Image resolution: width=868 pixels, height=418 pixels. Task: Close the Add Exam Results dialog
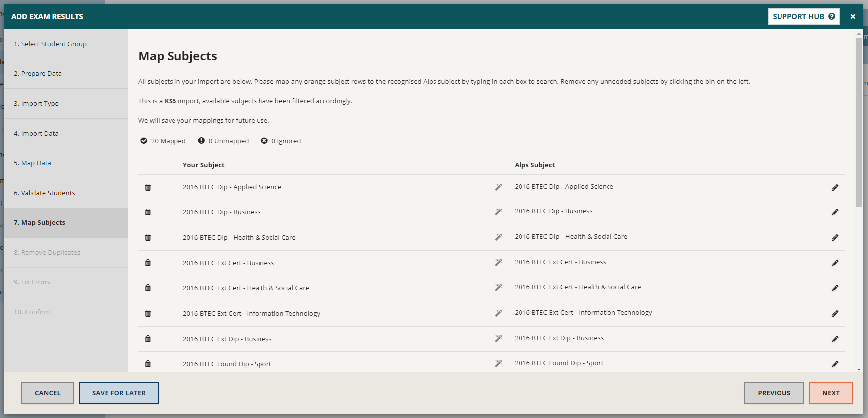coord(852,16)
